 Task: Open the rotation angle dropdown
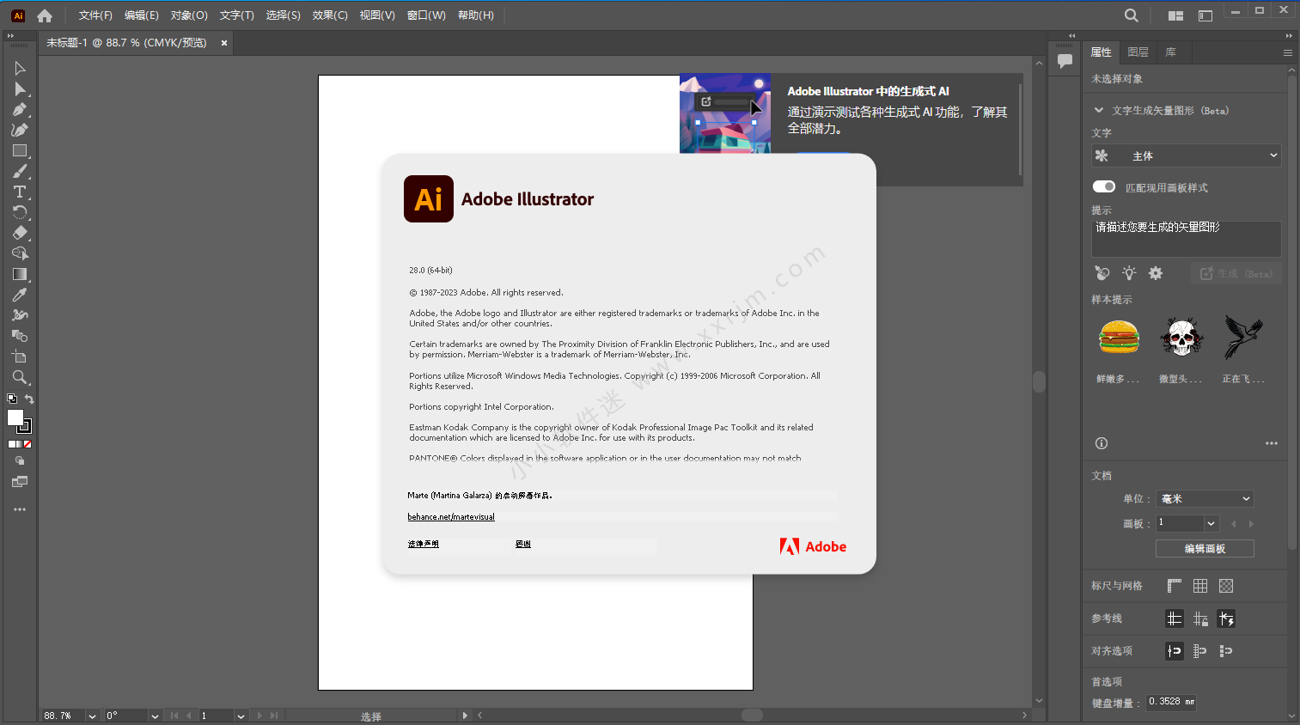click(x=155, y=716)
